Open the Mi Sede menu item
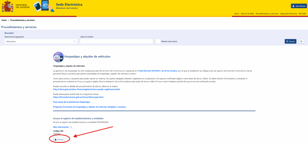 [x=302, y=14]
